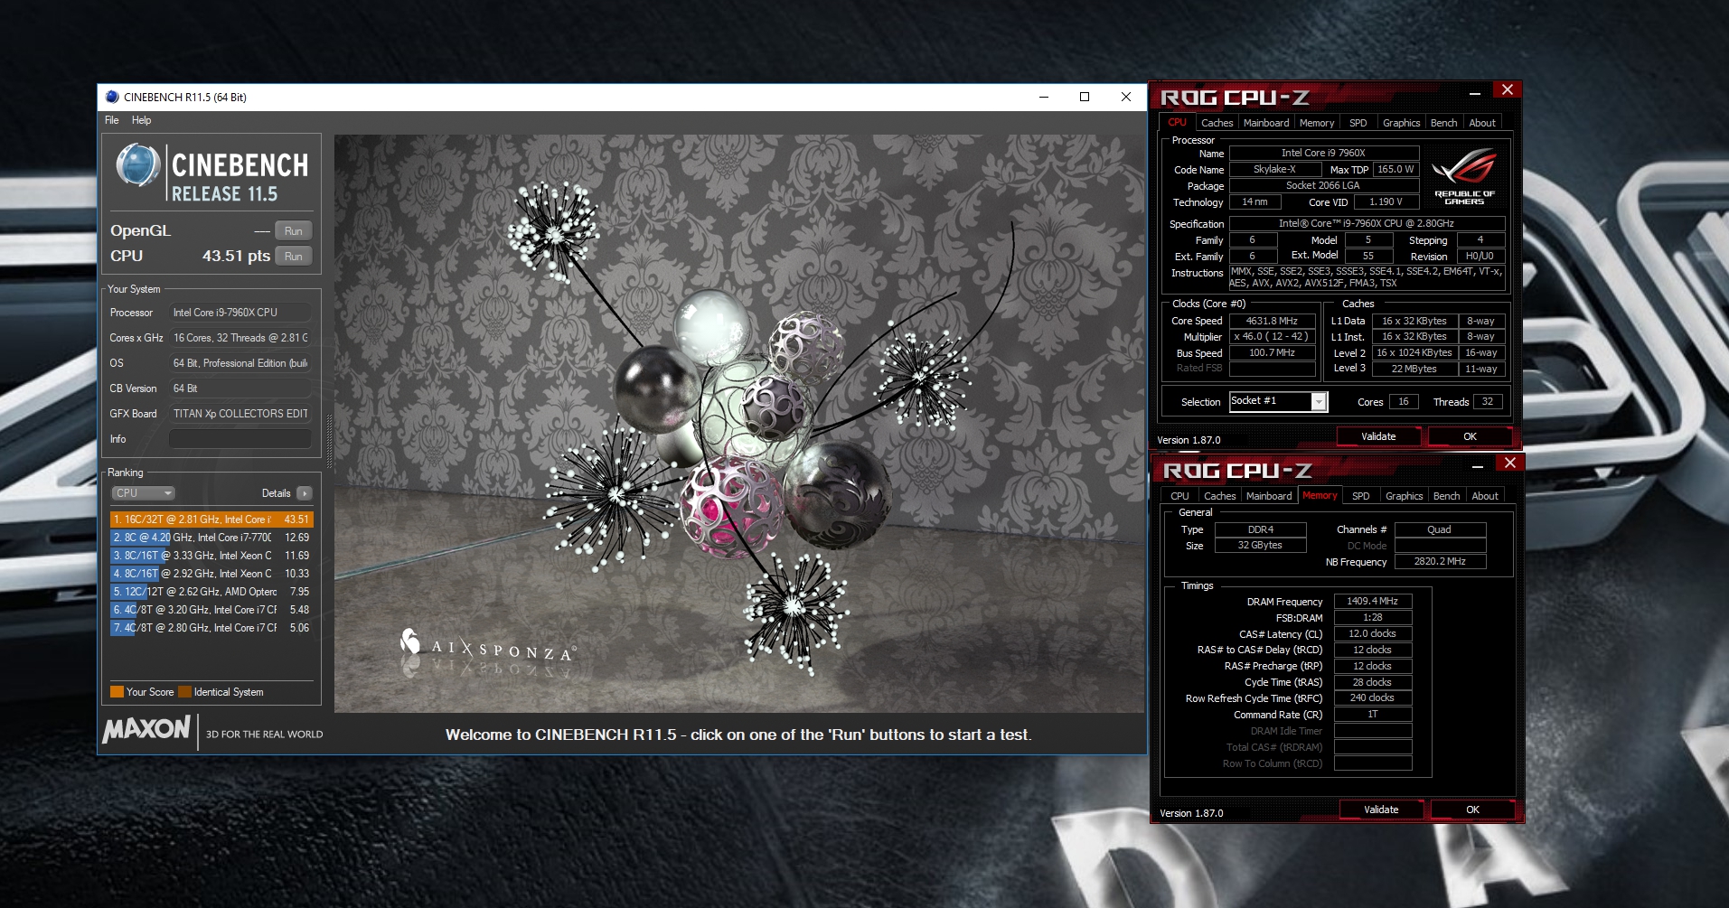Close the lower ROG CPU-Z window
The width and height of the screenshot is (1729, 908).
1509,463
